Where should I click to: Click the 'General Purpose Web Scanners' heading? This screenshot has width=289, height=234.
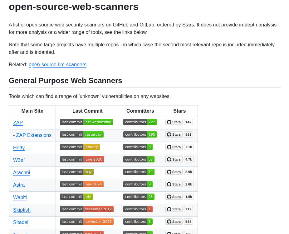[x=66, y=81]
